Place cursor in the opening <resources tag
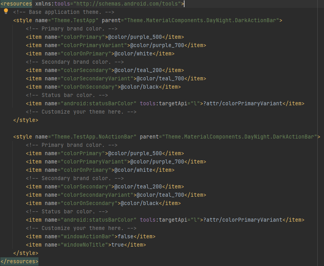 coord(16,4)
